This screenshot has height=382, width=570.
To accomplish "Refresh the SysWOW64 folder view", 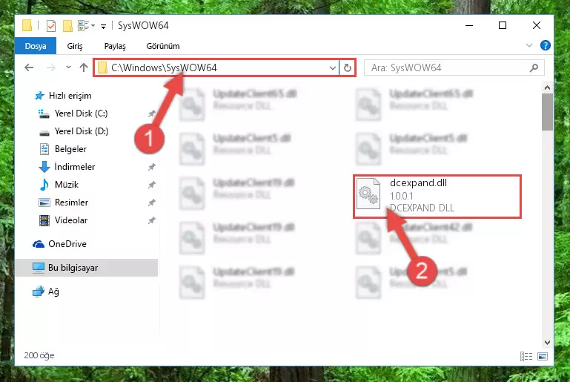I will pos(348,68).
